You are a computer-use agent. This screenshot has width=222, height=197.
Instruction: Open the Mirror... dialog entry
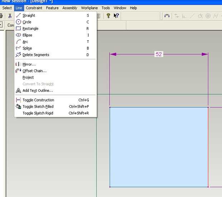[56, 64]
